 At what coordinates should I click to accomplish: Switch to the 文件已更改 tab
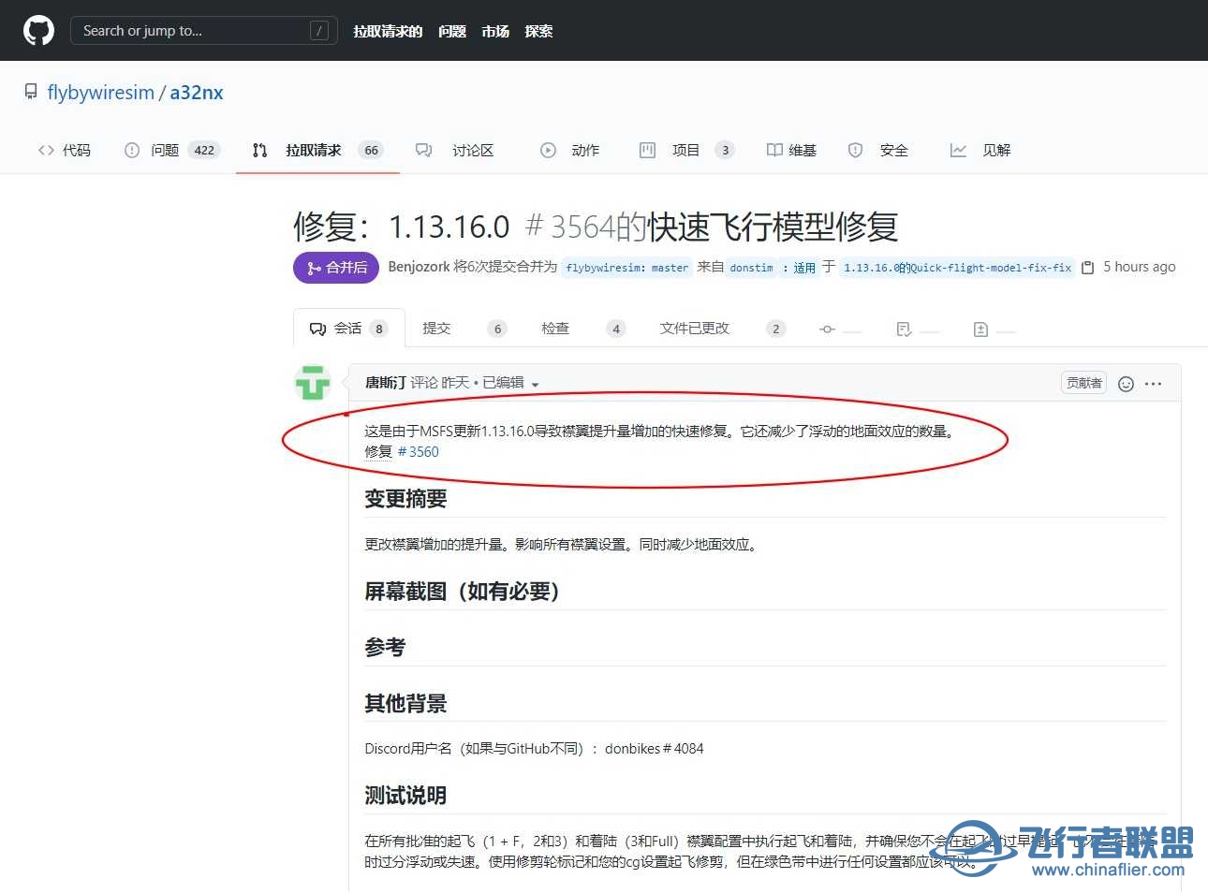tap(694, 329)
